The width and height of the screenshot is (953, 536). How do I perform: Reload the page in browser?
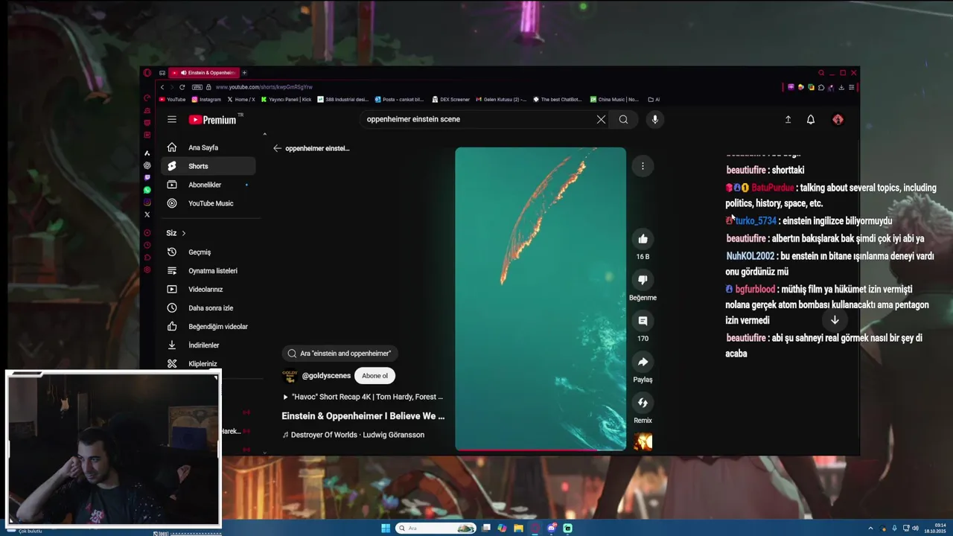pyautogui.click(x=182, y=87)
